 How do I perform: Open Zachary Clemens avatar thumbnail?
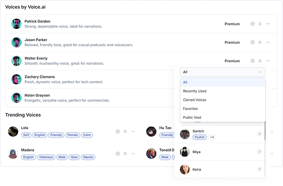(16, 79)
